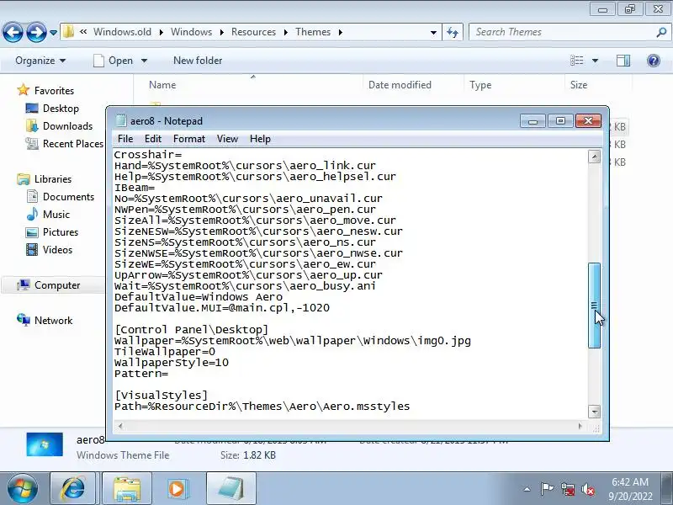Sort by Type column header
The image size is (673, 505).
pos(480,85)
